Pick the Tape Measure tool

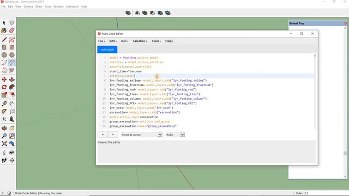[4, 104]
